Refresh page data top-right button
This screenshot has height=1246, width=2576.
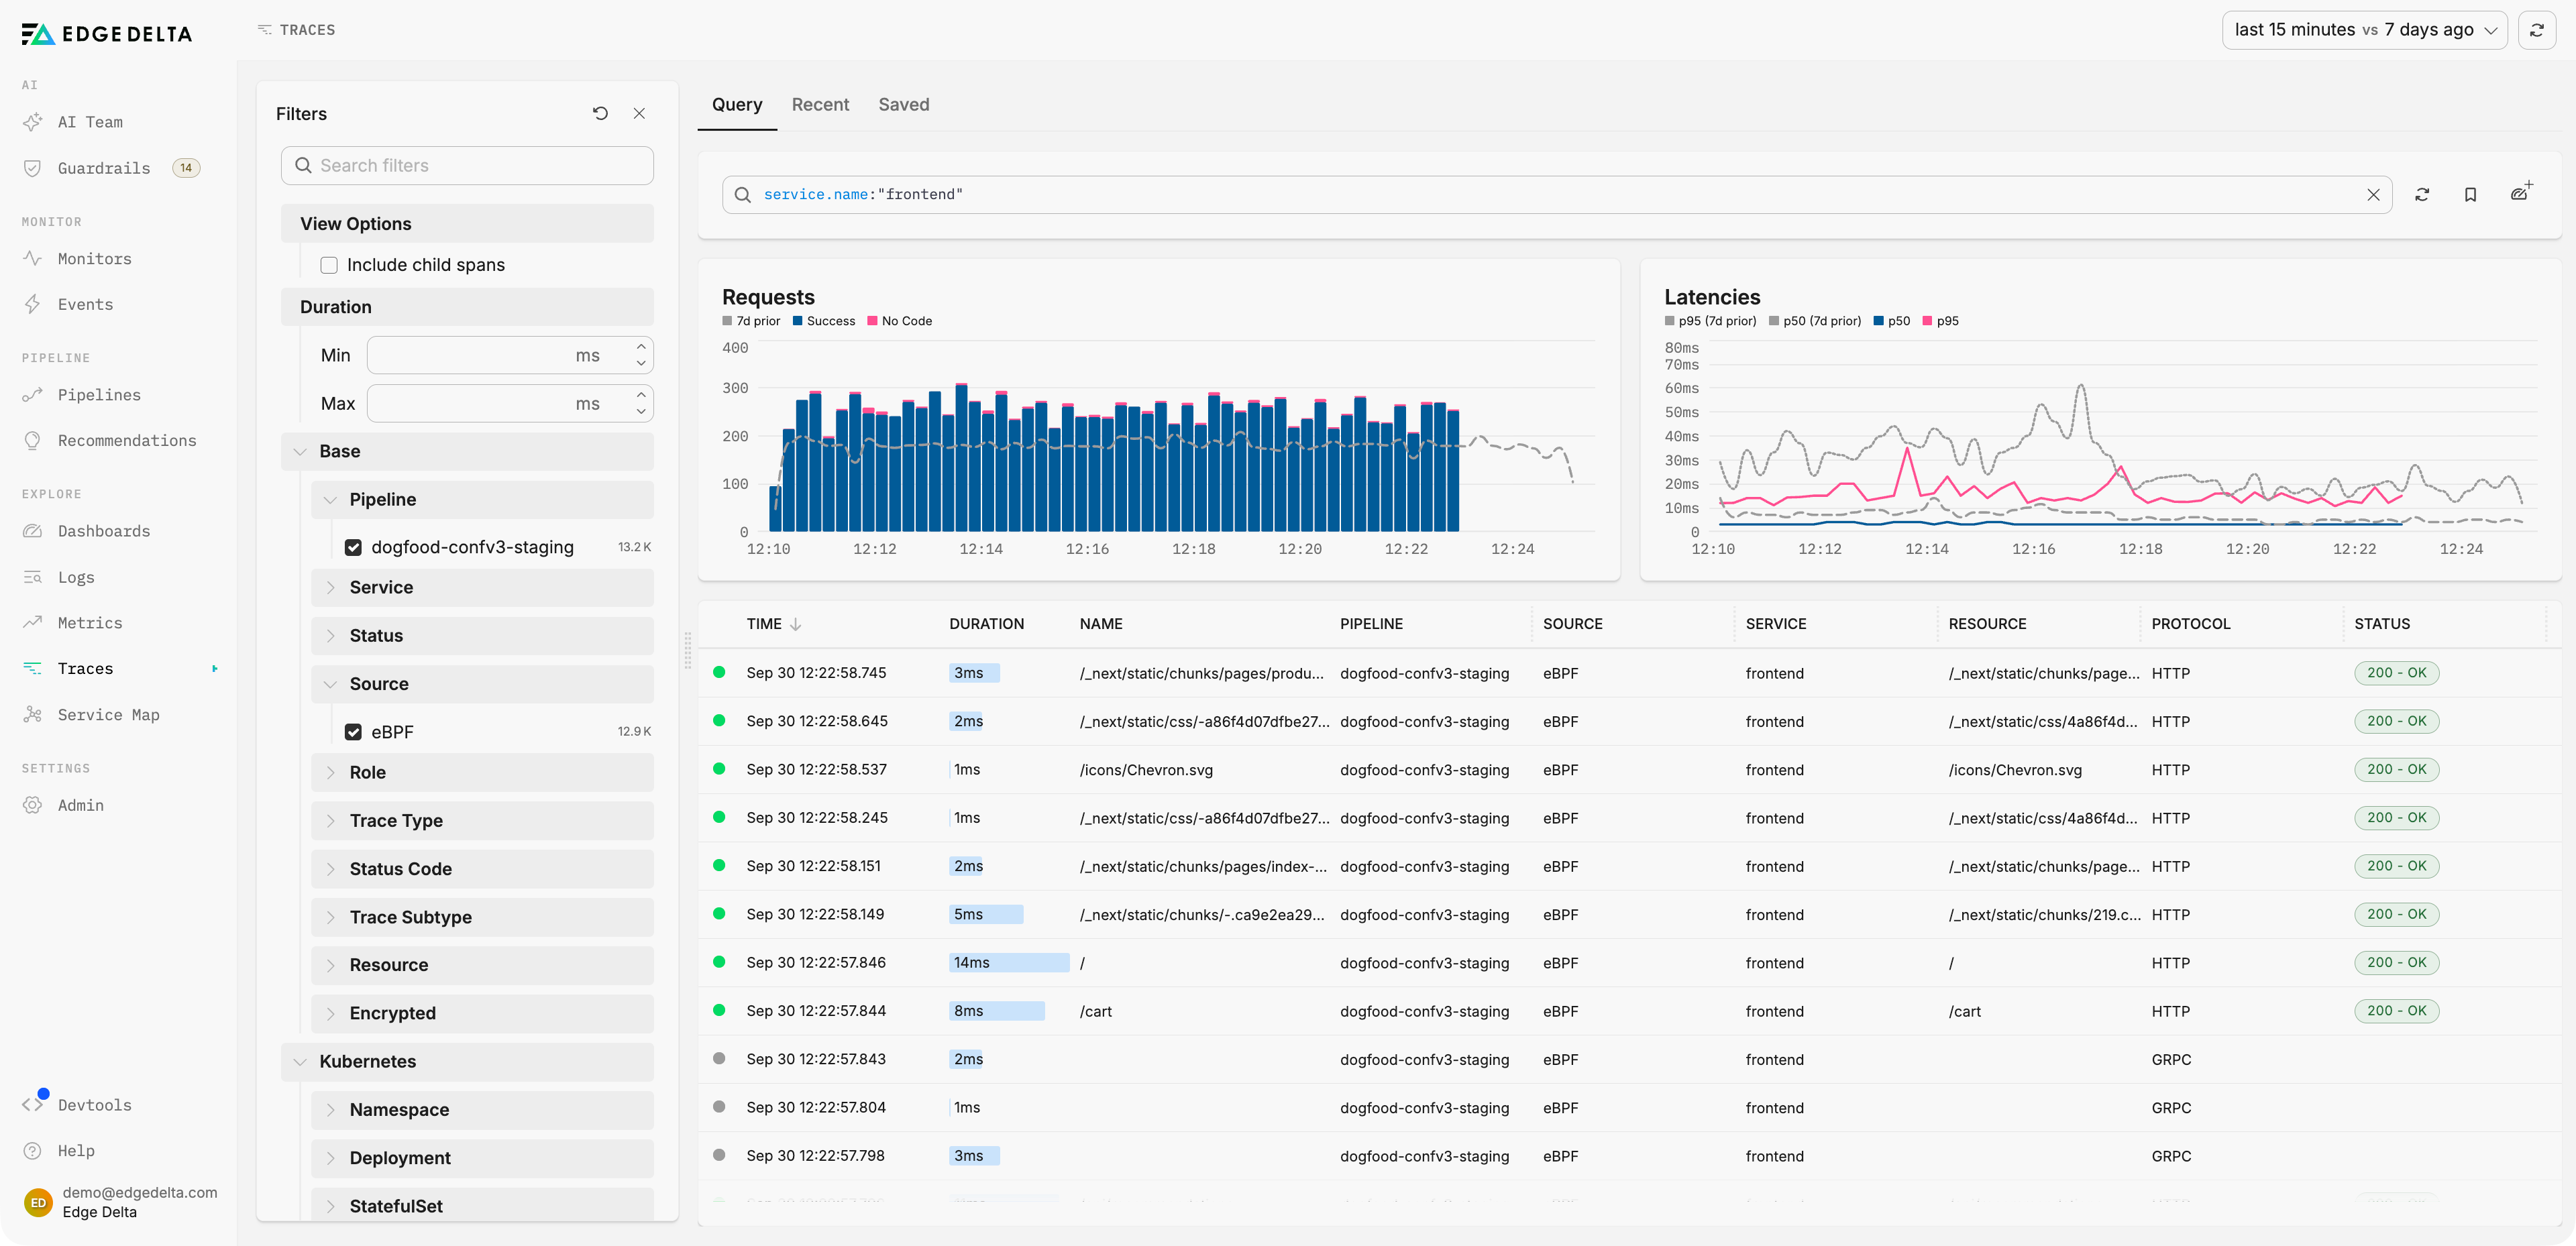2537,30
